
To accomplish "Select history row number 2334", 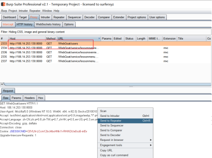I will tap(105, 48).
